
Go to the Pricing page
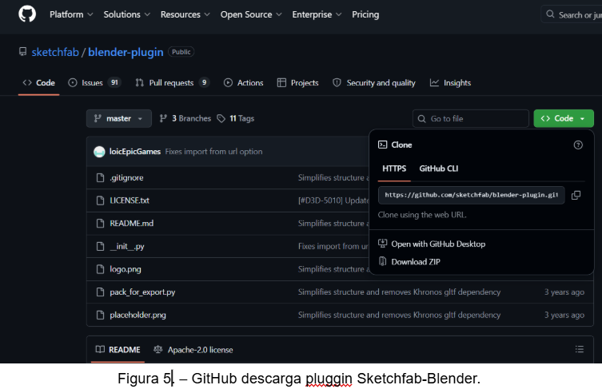pos(365,14)
